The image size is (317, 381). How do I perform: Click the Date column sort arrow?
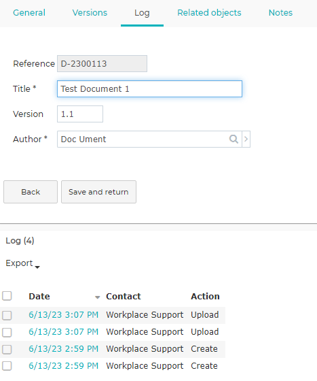[98, 297]
